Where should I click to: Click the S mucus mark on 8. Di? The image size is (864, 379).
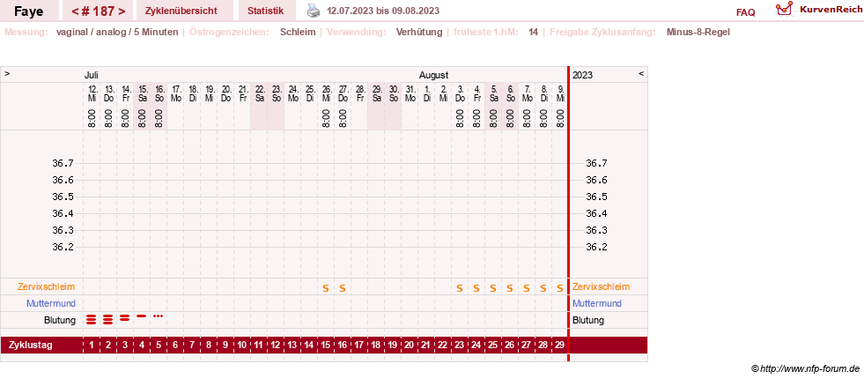[543, 288]
